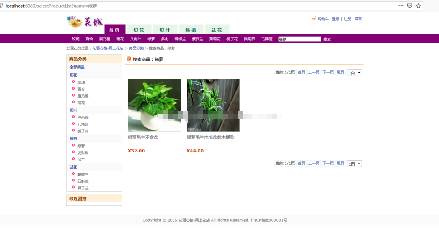This screenshot has width=439, height=229.
Task: Click the 绿萝吊兰水培盆栽木桶款 product title
Action: click(210, 137)
